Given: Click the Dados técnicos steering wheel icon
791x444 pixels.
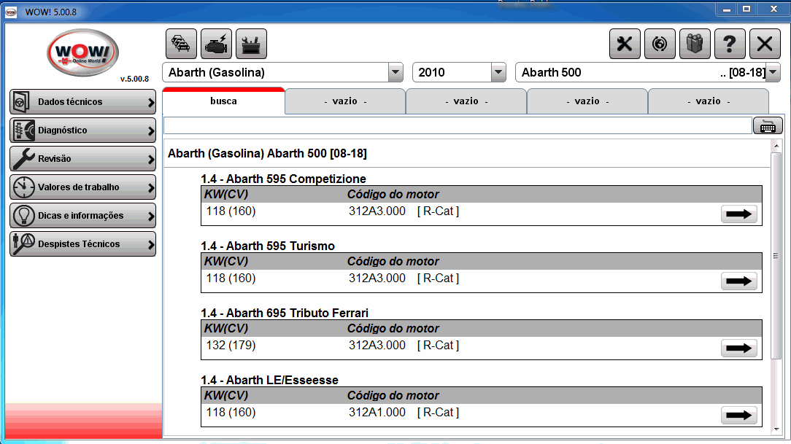Looking at the screenshot, I should point(23,102).
